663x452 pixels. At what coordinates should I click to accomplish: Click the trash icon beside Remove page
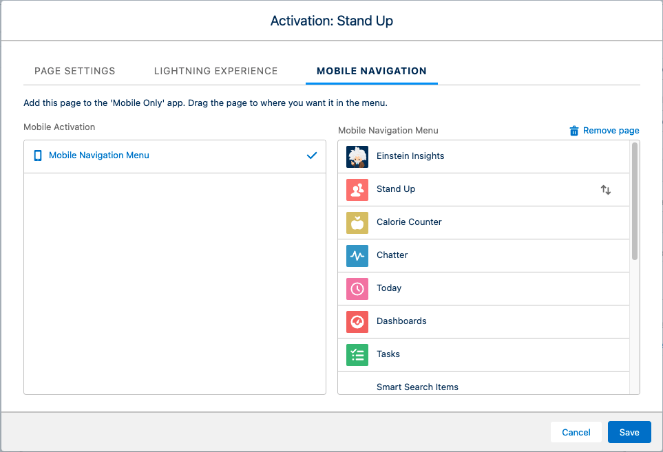point(574,131)
